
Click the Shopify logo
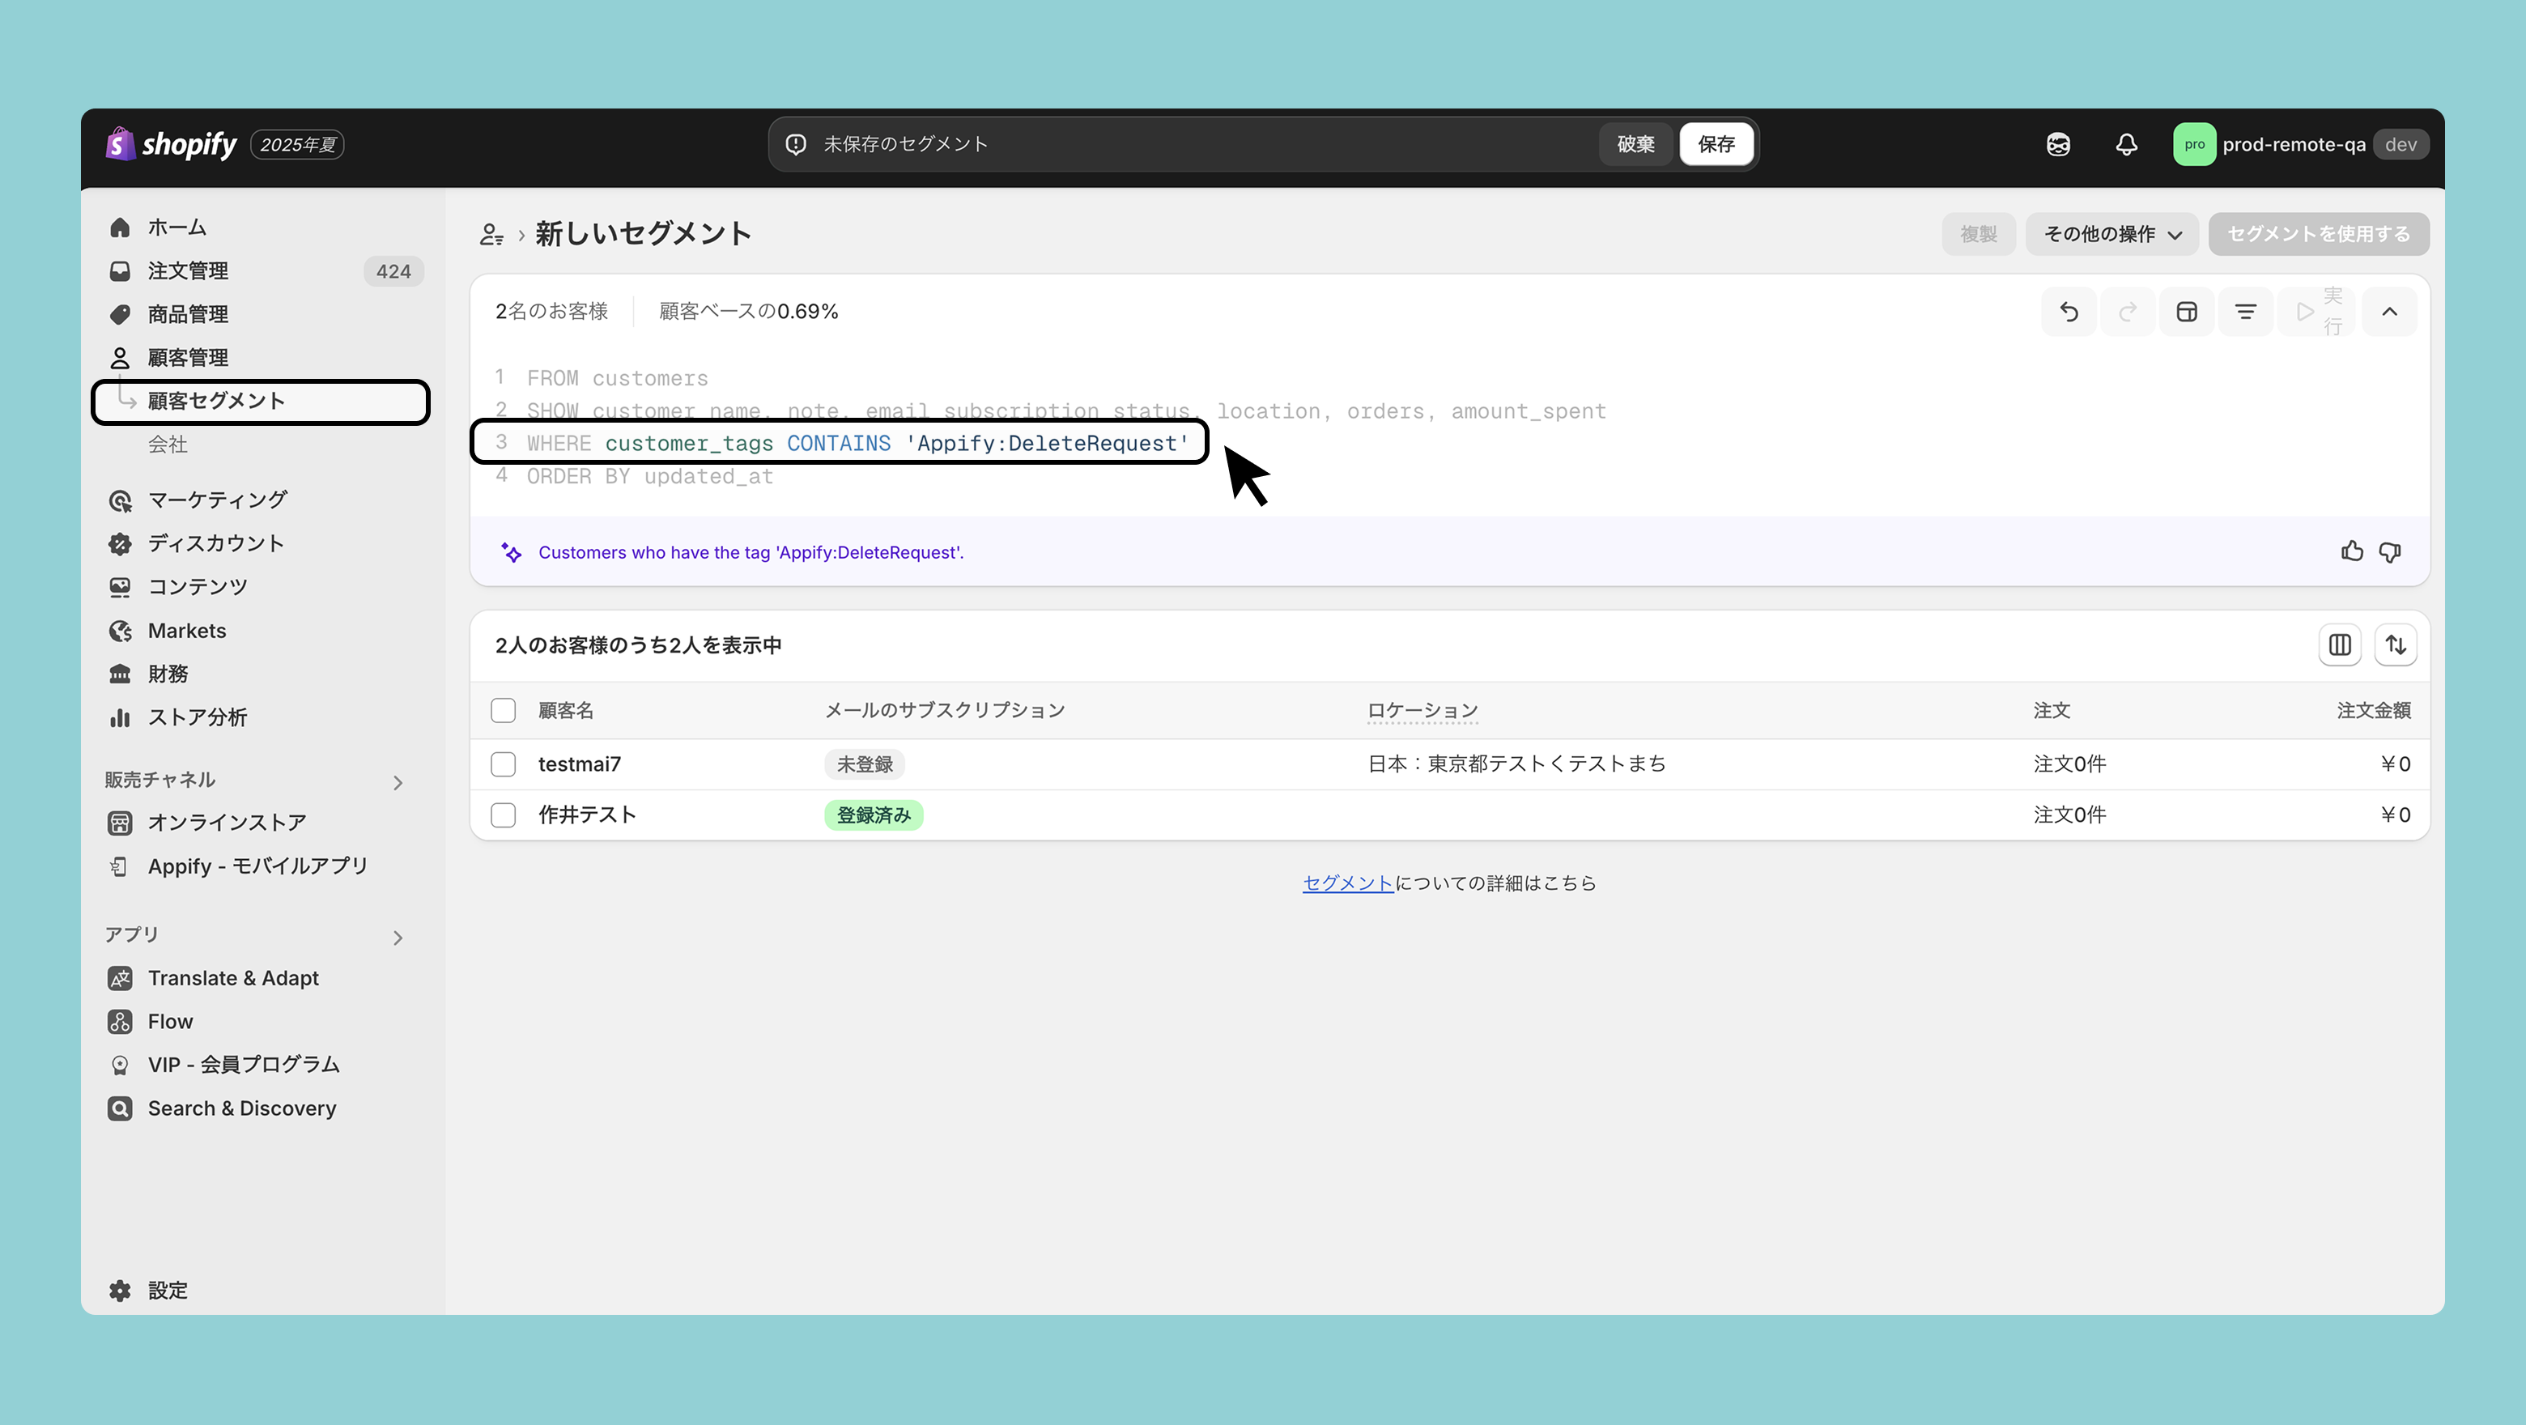pos(172,144)
